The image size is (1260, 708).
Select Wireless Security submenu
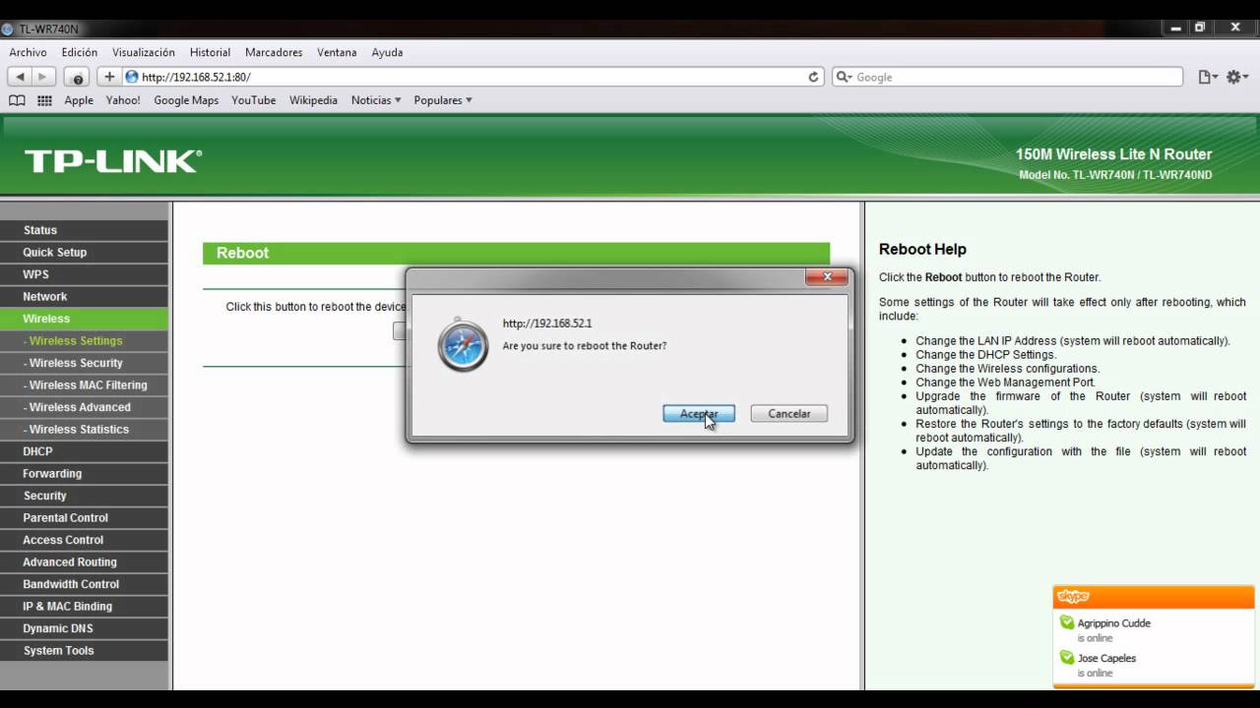point(84,363)
